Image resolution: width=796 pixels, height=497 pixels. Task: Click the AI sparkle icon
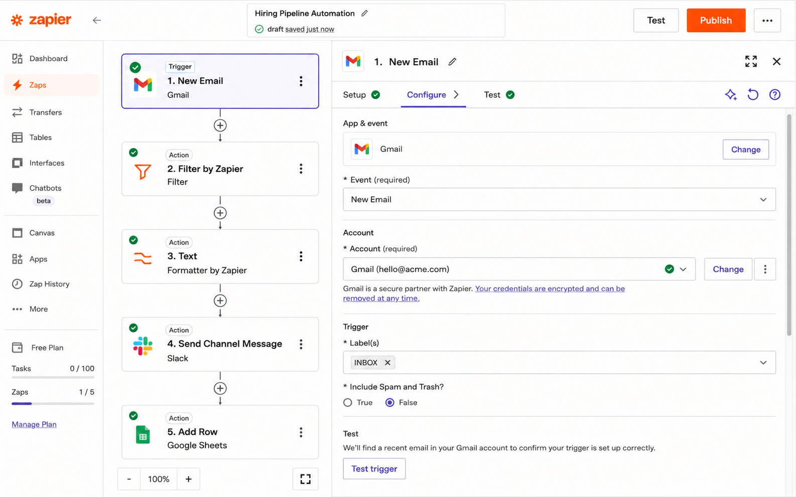[731, 95]
